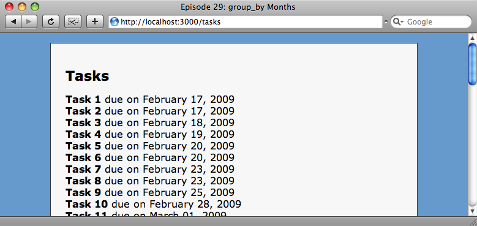Click the browser Back arrow button
This screenshot has height=226, width=477.
point(13,21)
